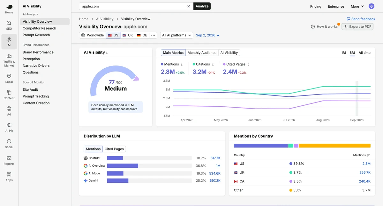Click the Gemini logo icon
Viewport: 383px width, 206px height.
click(86, 180)
